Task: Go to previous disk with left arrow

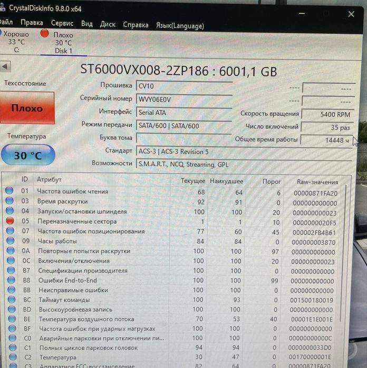Action: coord(5,66)
